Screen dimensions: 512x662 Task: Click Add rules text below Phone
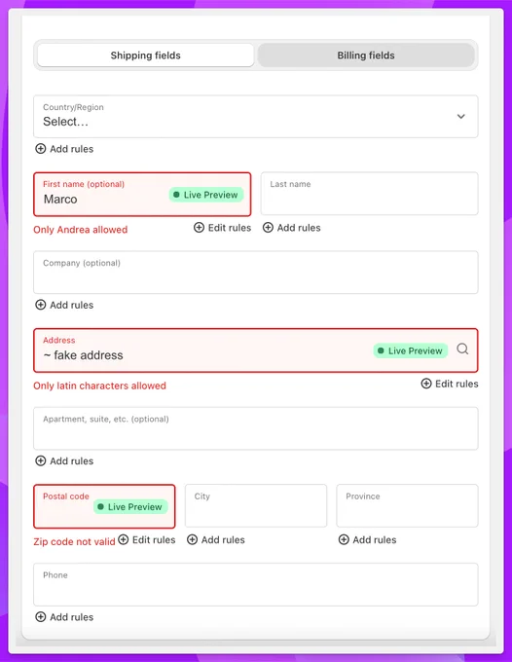click(x=72, y=617)
